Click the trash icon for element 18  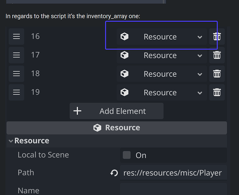click(x=217, y=74)
